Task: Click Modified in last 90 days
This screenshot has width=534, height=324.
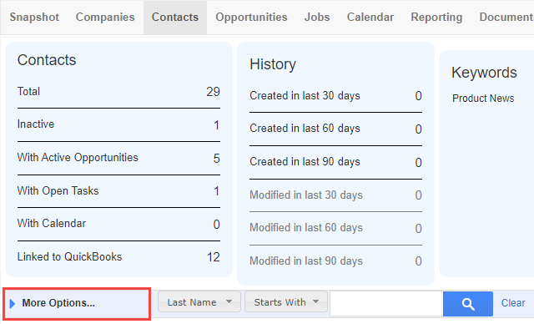Action: click(335, 261)
